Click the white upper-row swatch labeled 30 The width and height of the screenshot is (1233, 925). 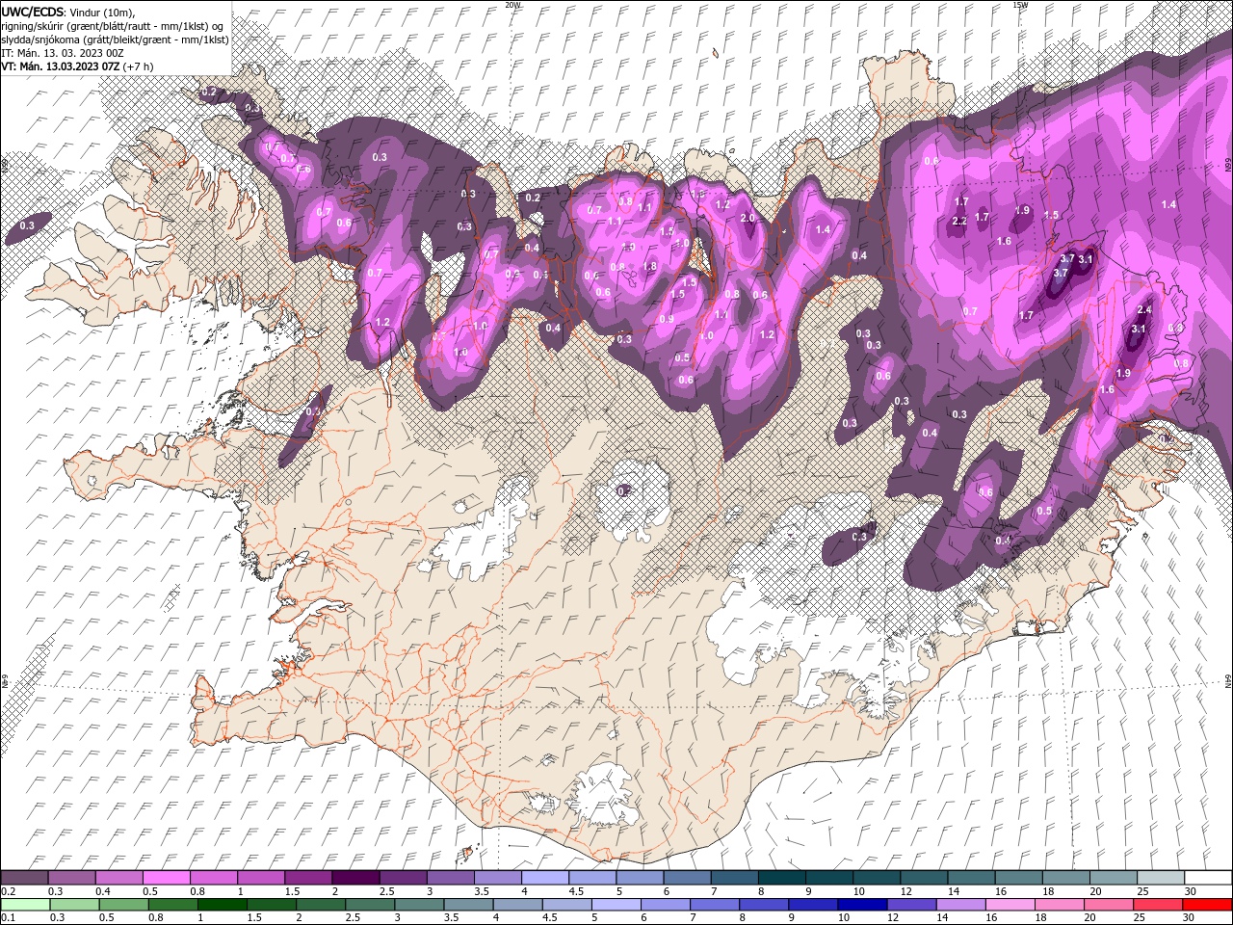[x=1208, y=878]
